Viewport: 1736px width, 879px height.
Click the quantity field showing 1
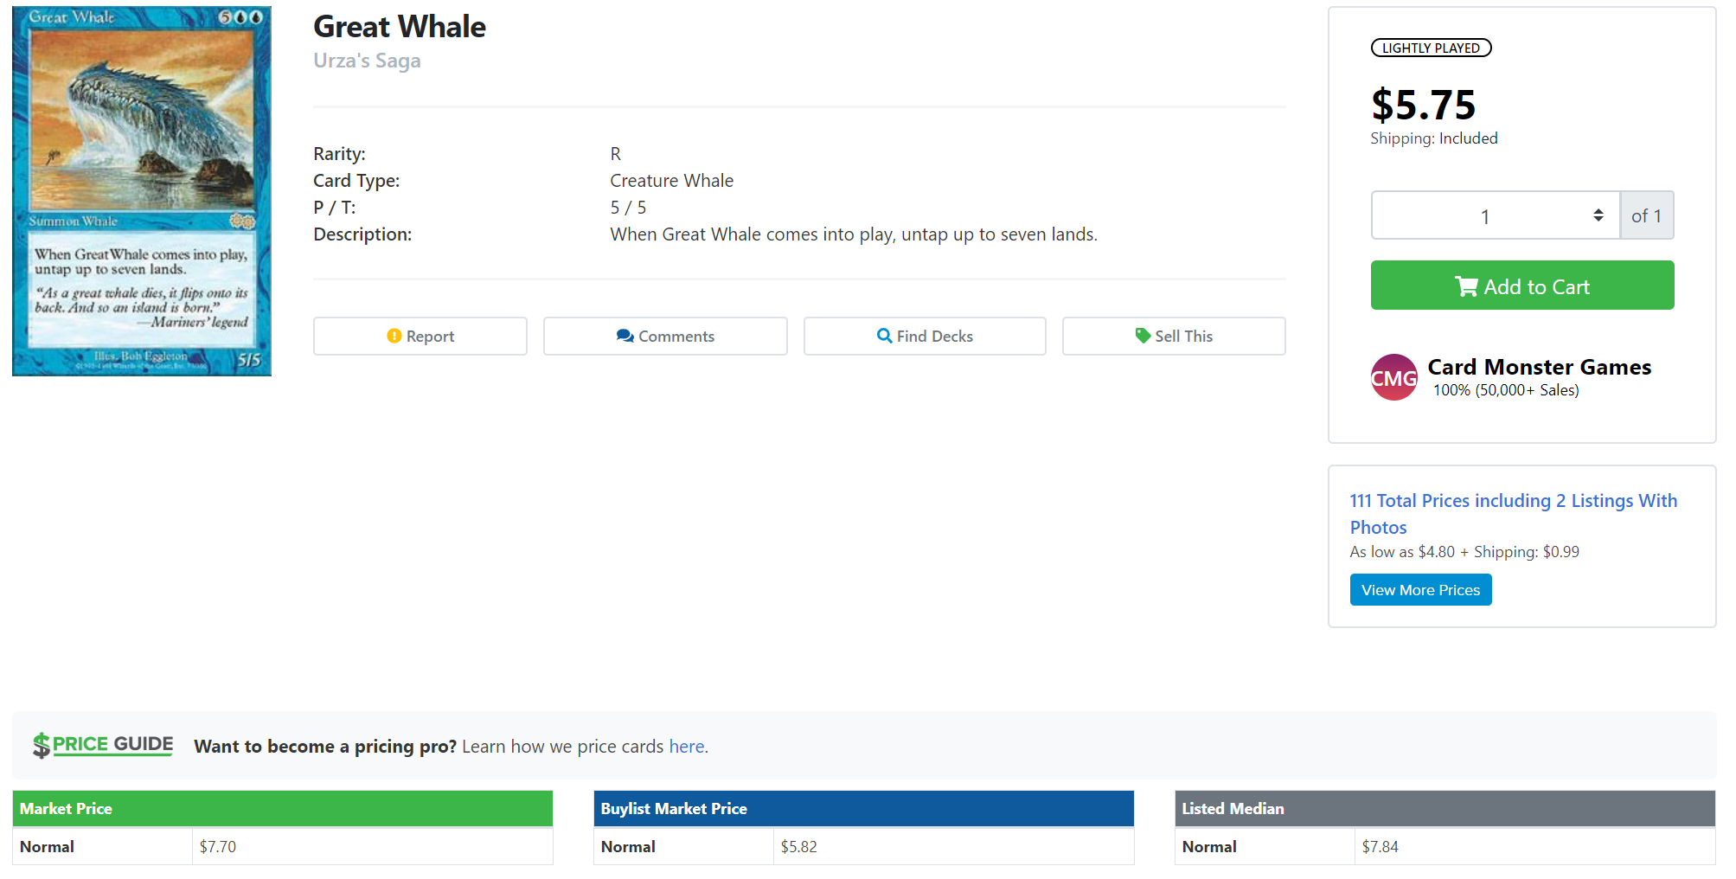point(1484,216)
